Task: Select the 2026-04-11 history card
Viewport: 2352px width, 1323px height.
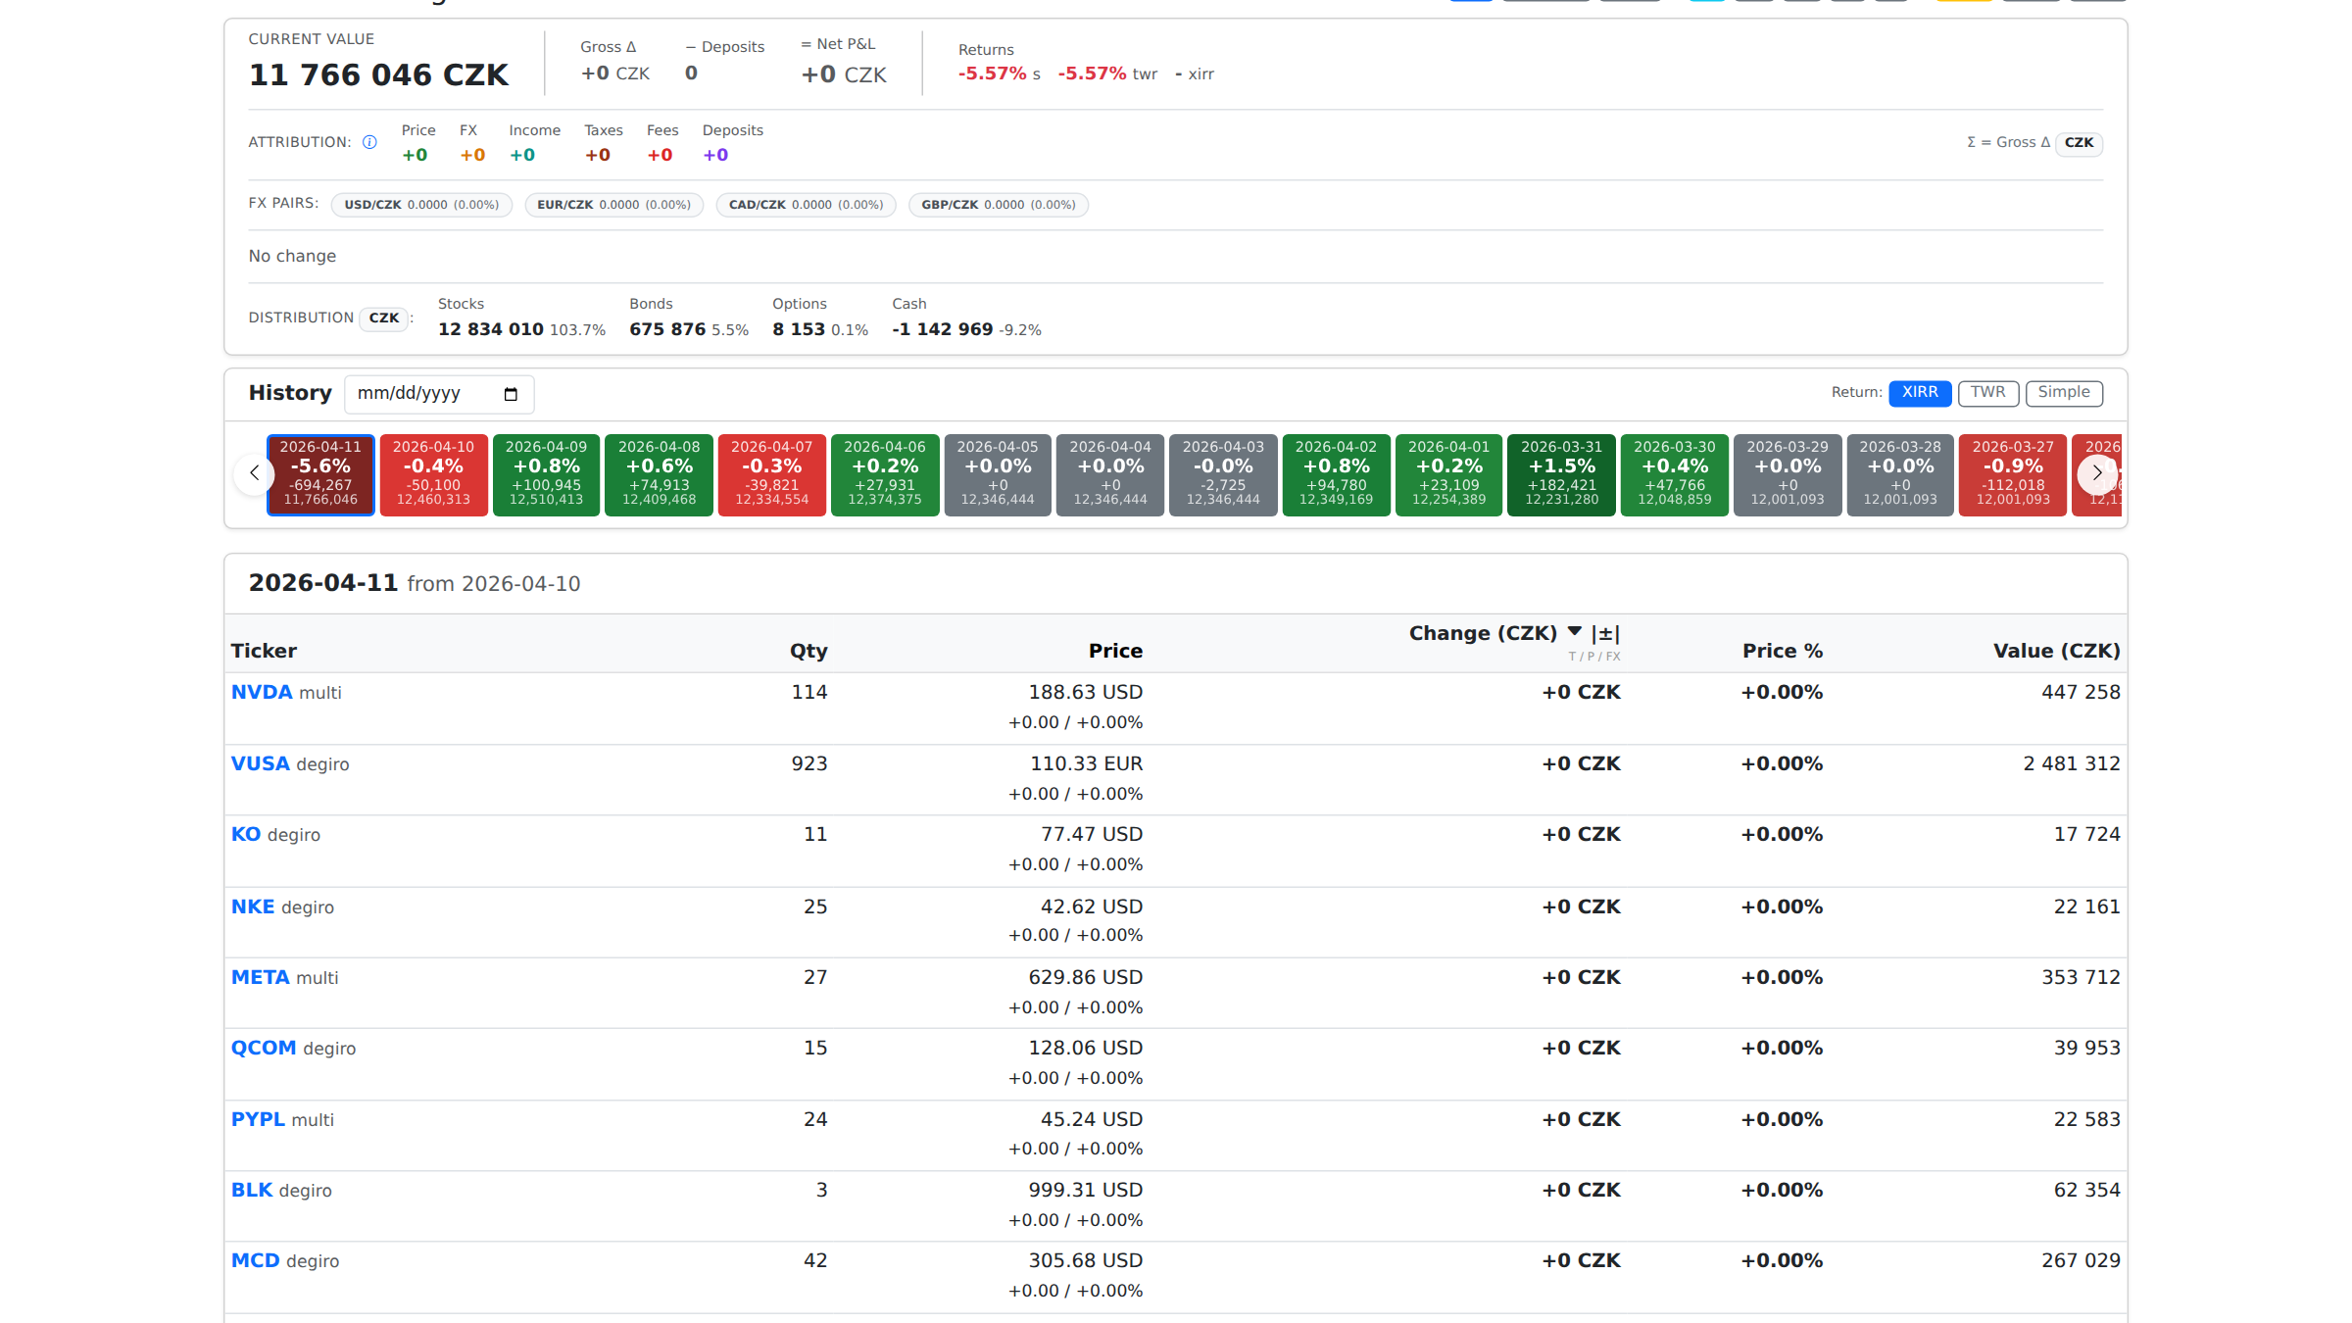Action: [x=320, y=474]
